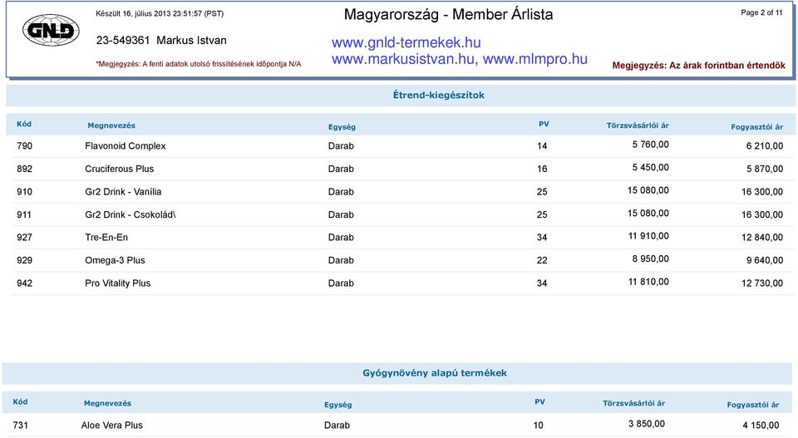Click the name Markus Istvan
This screenshot has height=438, width=798.
pyautogui.click(x=191, y=40)
